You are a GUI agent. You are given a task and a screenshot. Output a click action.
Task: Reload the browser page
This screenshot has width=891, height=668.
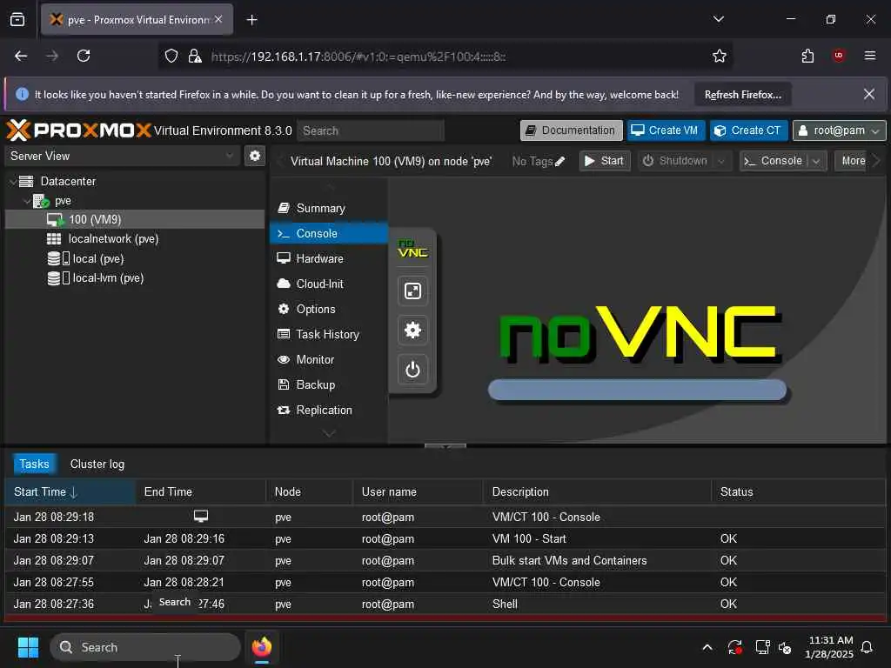(84, 56)
